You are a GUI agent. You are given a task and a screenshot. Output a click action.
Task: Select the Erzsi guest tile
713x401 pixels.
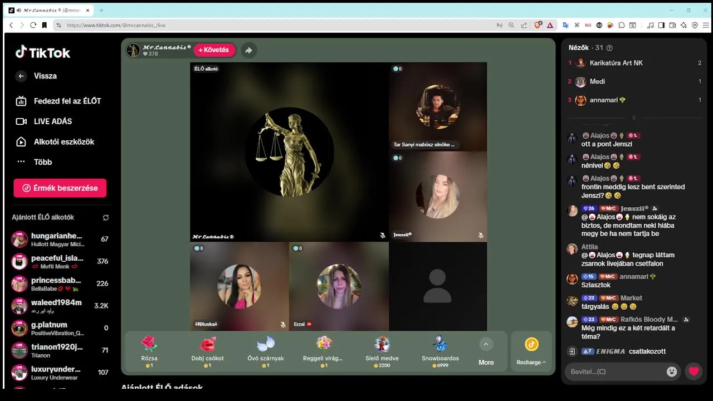pyautogui.click(x=339, y=286)
